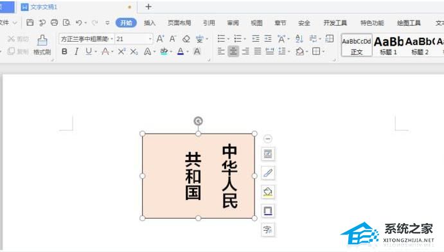Apply superscript formatting
Viewport: 444px width, 252px height.
(x=121, y=51)
